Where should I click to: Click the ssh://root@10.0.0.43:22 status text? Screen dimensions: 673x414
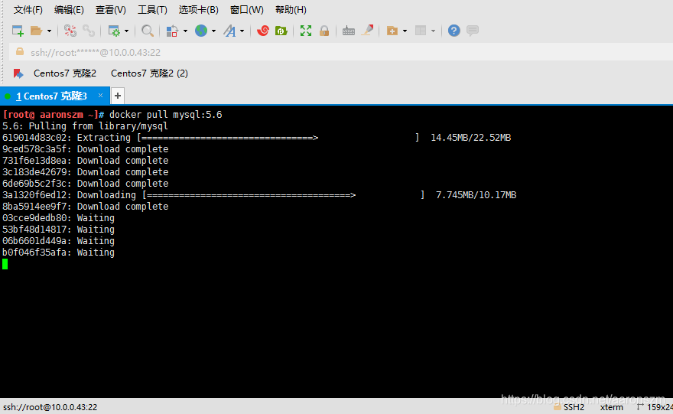(x=50, y=406)
